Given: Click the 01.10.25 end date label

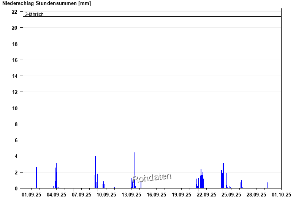Looking at the screenshot, I should (281, 195).
